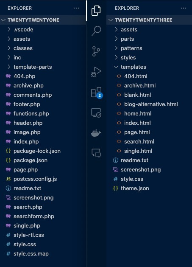Expand the inc folder

tap(43, 58)
